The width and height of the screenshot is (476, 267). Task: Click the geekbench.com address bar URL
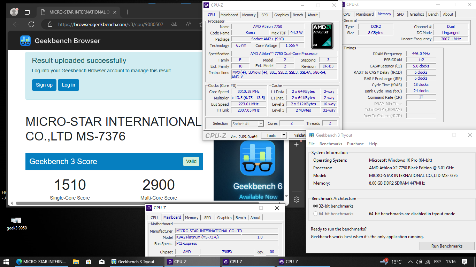[110, 24]
